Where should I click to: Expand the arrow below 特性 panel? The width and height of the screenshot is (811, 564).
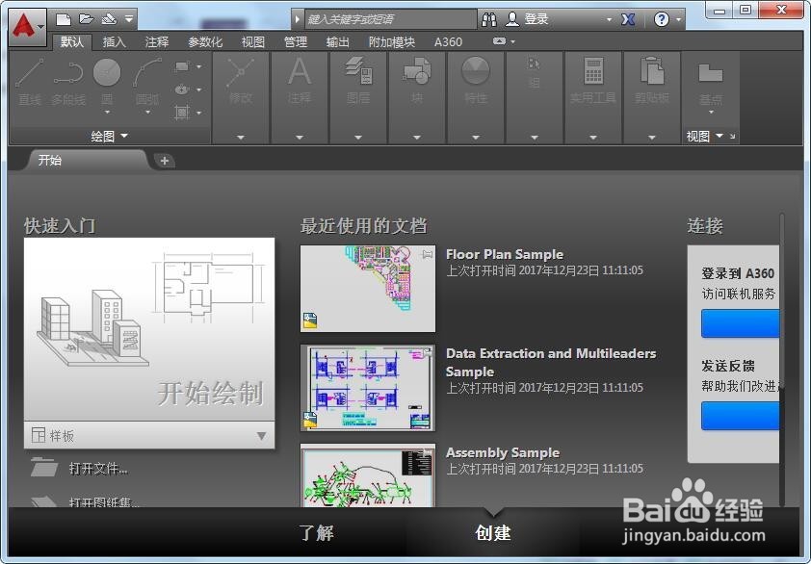coord(475,138)
